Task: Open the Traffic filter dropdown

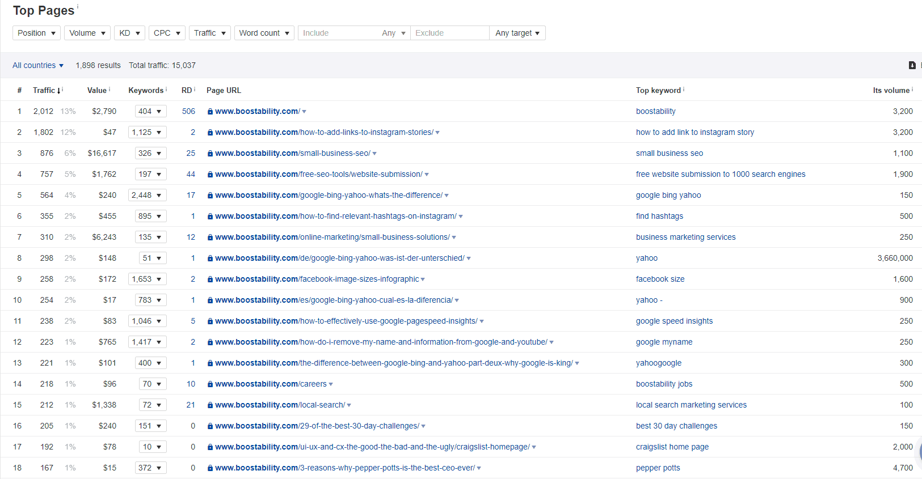Action: tap(210, 33)
